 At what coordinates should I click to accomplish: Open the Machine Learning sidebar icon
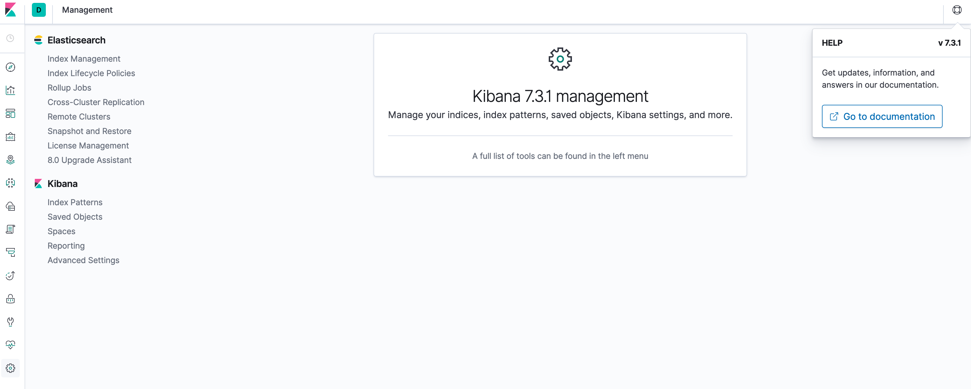(10, 183)
